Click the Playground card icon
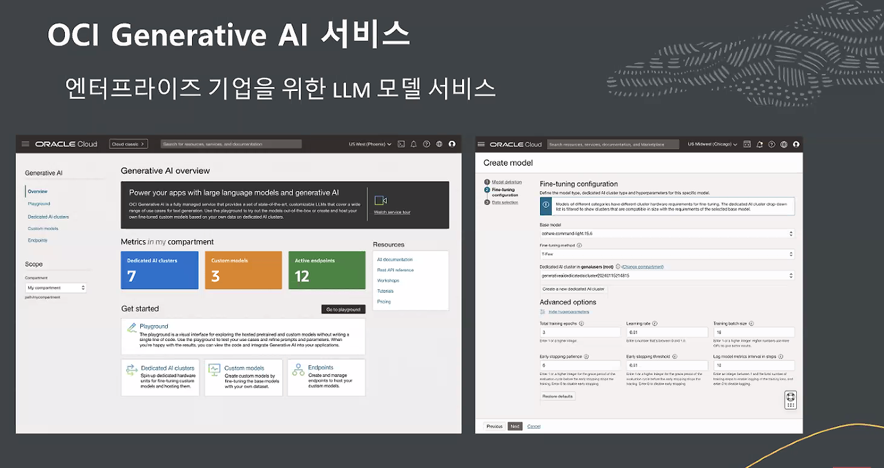Image resolution: width=884 pixels, height=468 pixels. point(131,327)
